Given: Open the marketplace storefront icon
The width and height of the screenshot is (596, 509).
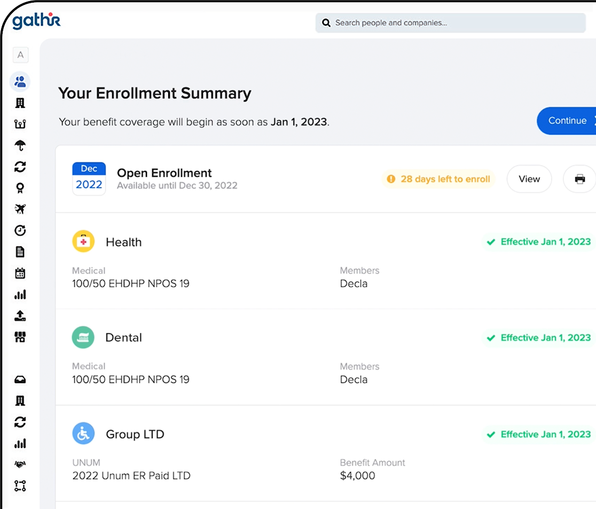Looking at the screenshot, I should (20, 337).
